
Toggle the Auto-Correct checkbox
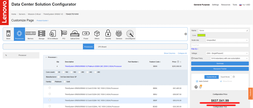[x=197, y=81]
